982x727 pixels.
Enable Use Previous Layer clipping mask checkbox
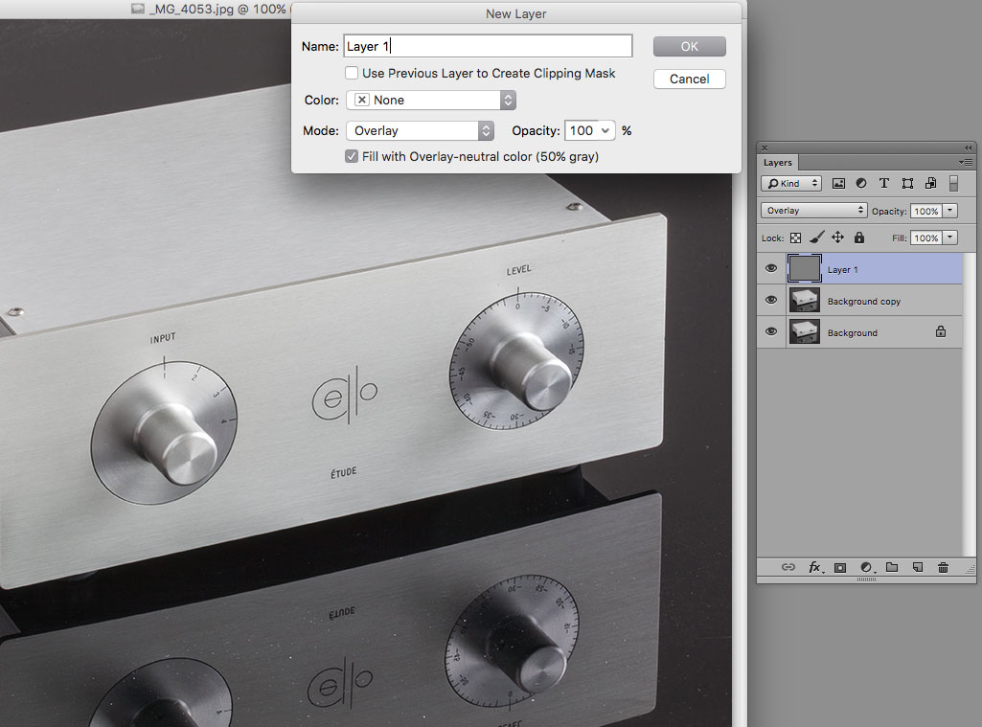tap(352, 73)
